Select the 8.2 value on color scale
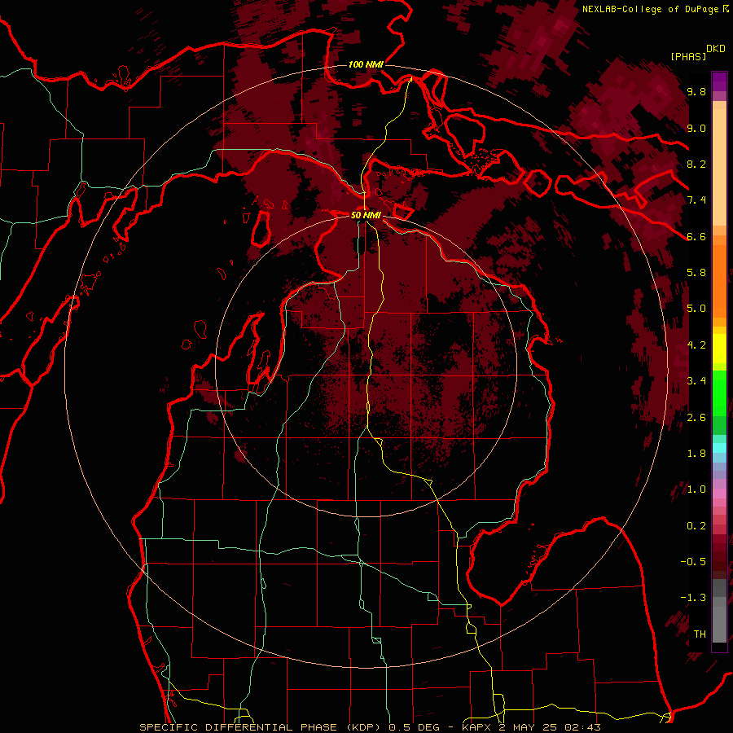The height and width of the screenshot is (733, 733). pyautogui.click(x=696, y=164)
